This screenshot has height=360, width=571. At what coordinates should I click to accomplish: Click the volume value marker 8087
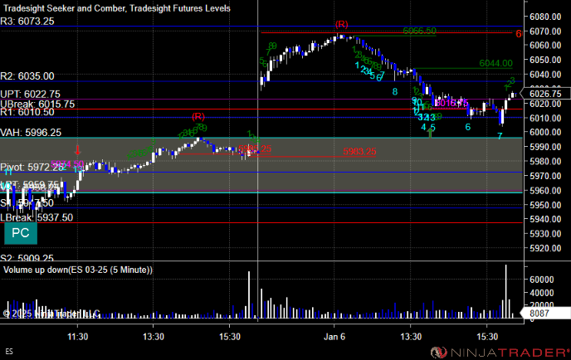click(x=545, y=314)
